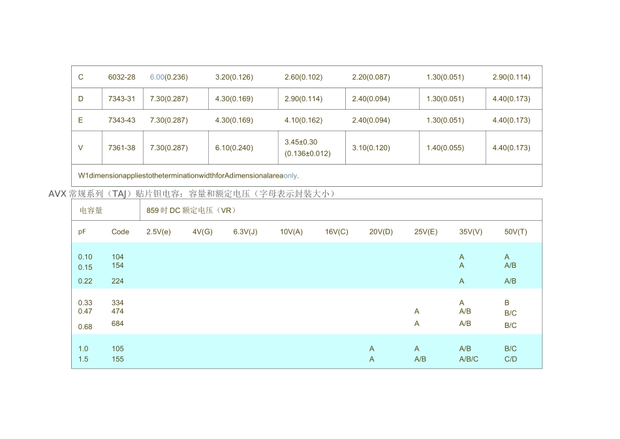Select code 684
620x439 pixels.
[x=117, y=324]
